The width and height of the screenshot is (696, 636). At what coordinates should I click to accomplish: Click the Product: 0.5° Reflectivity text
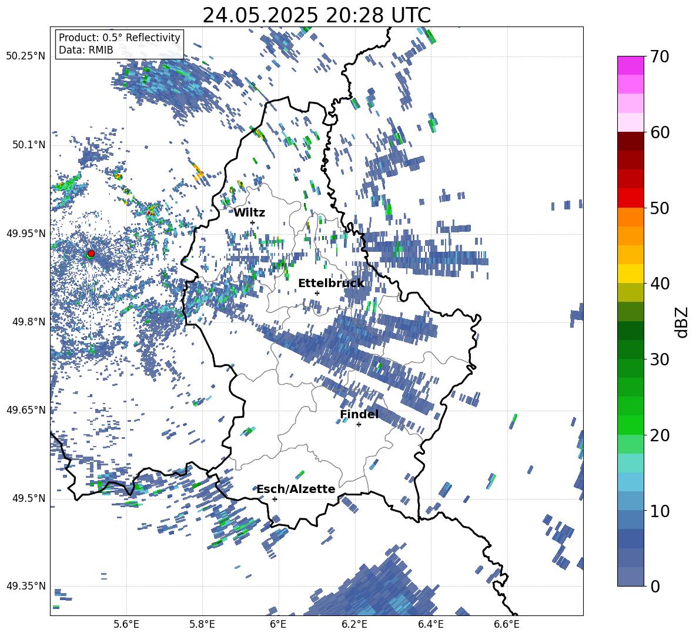click(x=119, y=38)
